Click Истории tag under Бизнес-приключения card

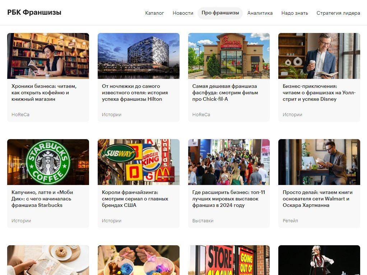click(x=292, y=114)
